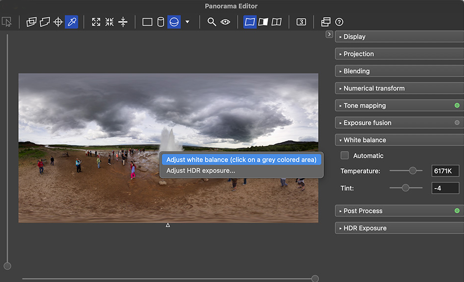The width and height of the screenshot is (464, 282).
Task: Click the crosshair center point tool
Action: [58, 22]
